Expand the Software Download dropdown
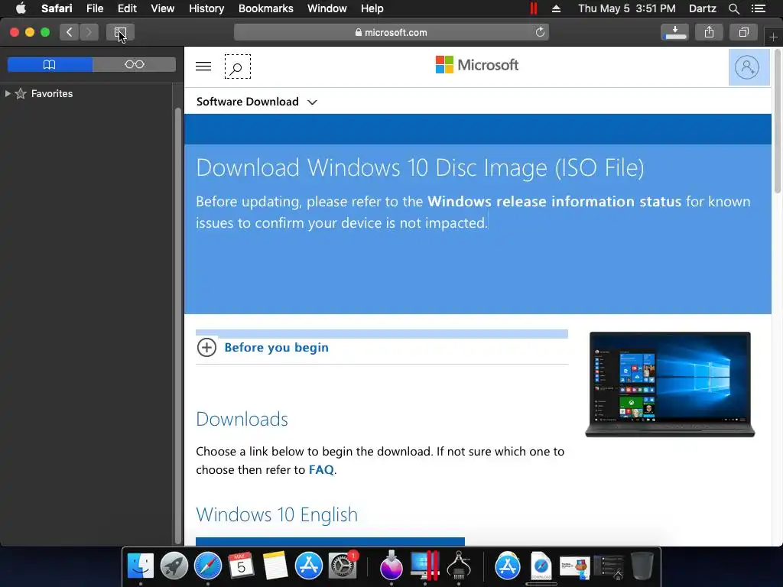The height and width of the screenshot is (587, 783). (257, 102)
